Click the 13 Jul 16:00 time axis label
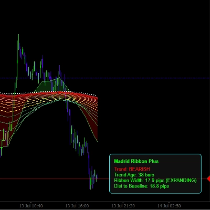This screenshot has height=210, width=210. (77, 206)
